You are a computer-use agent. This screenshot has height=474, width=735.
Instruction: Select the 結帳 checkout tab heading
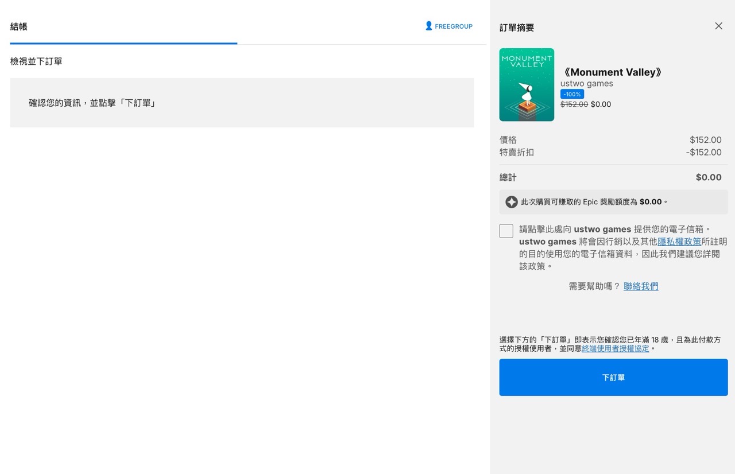[19, 26]
